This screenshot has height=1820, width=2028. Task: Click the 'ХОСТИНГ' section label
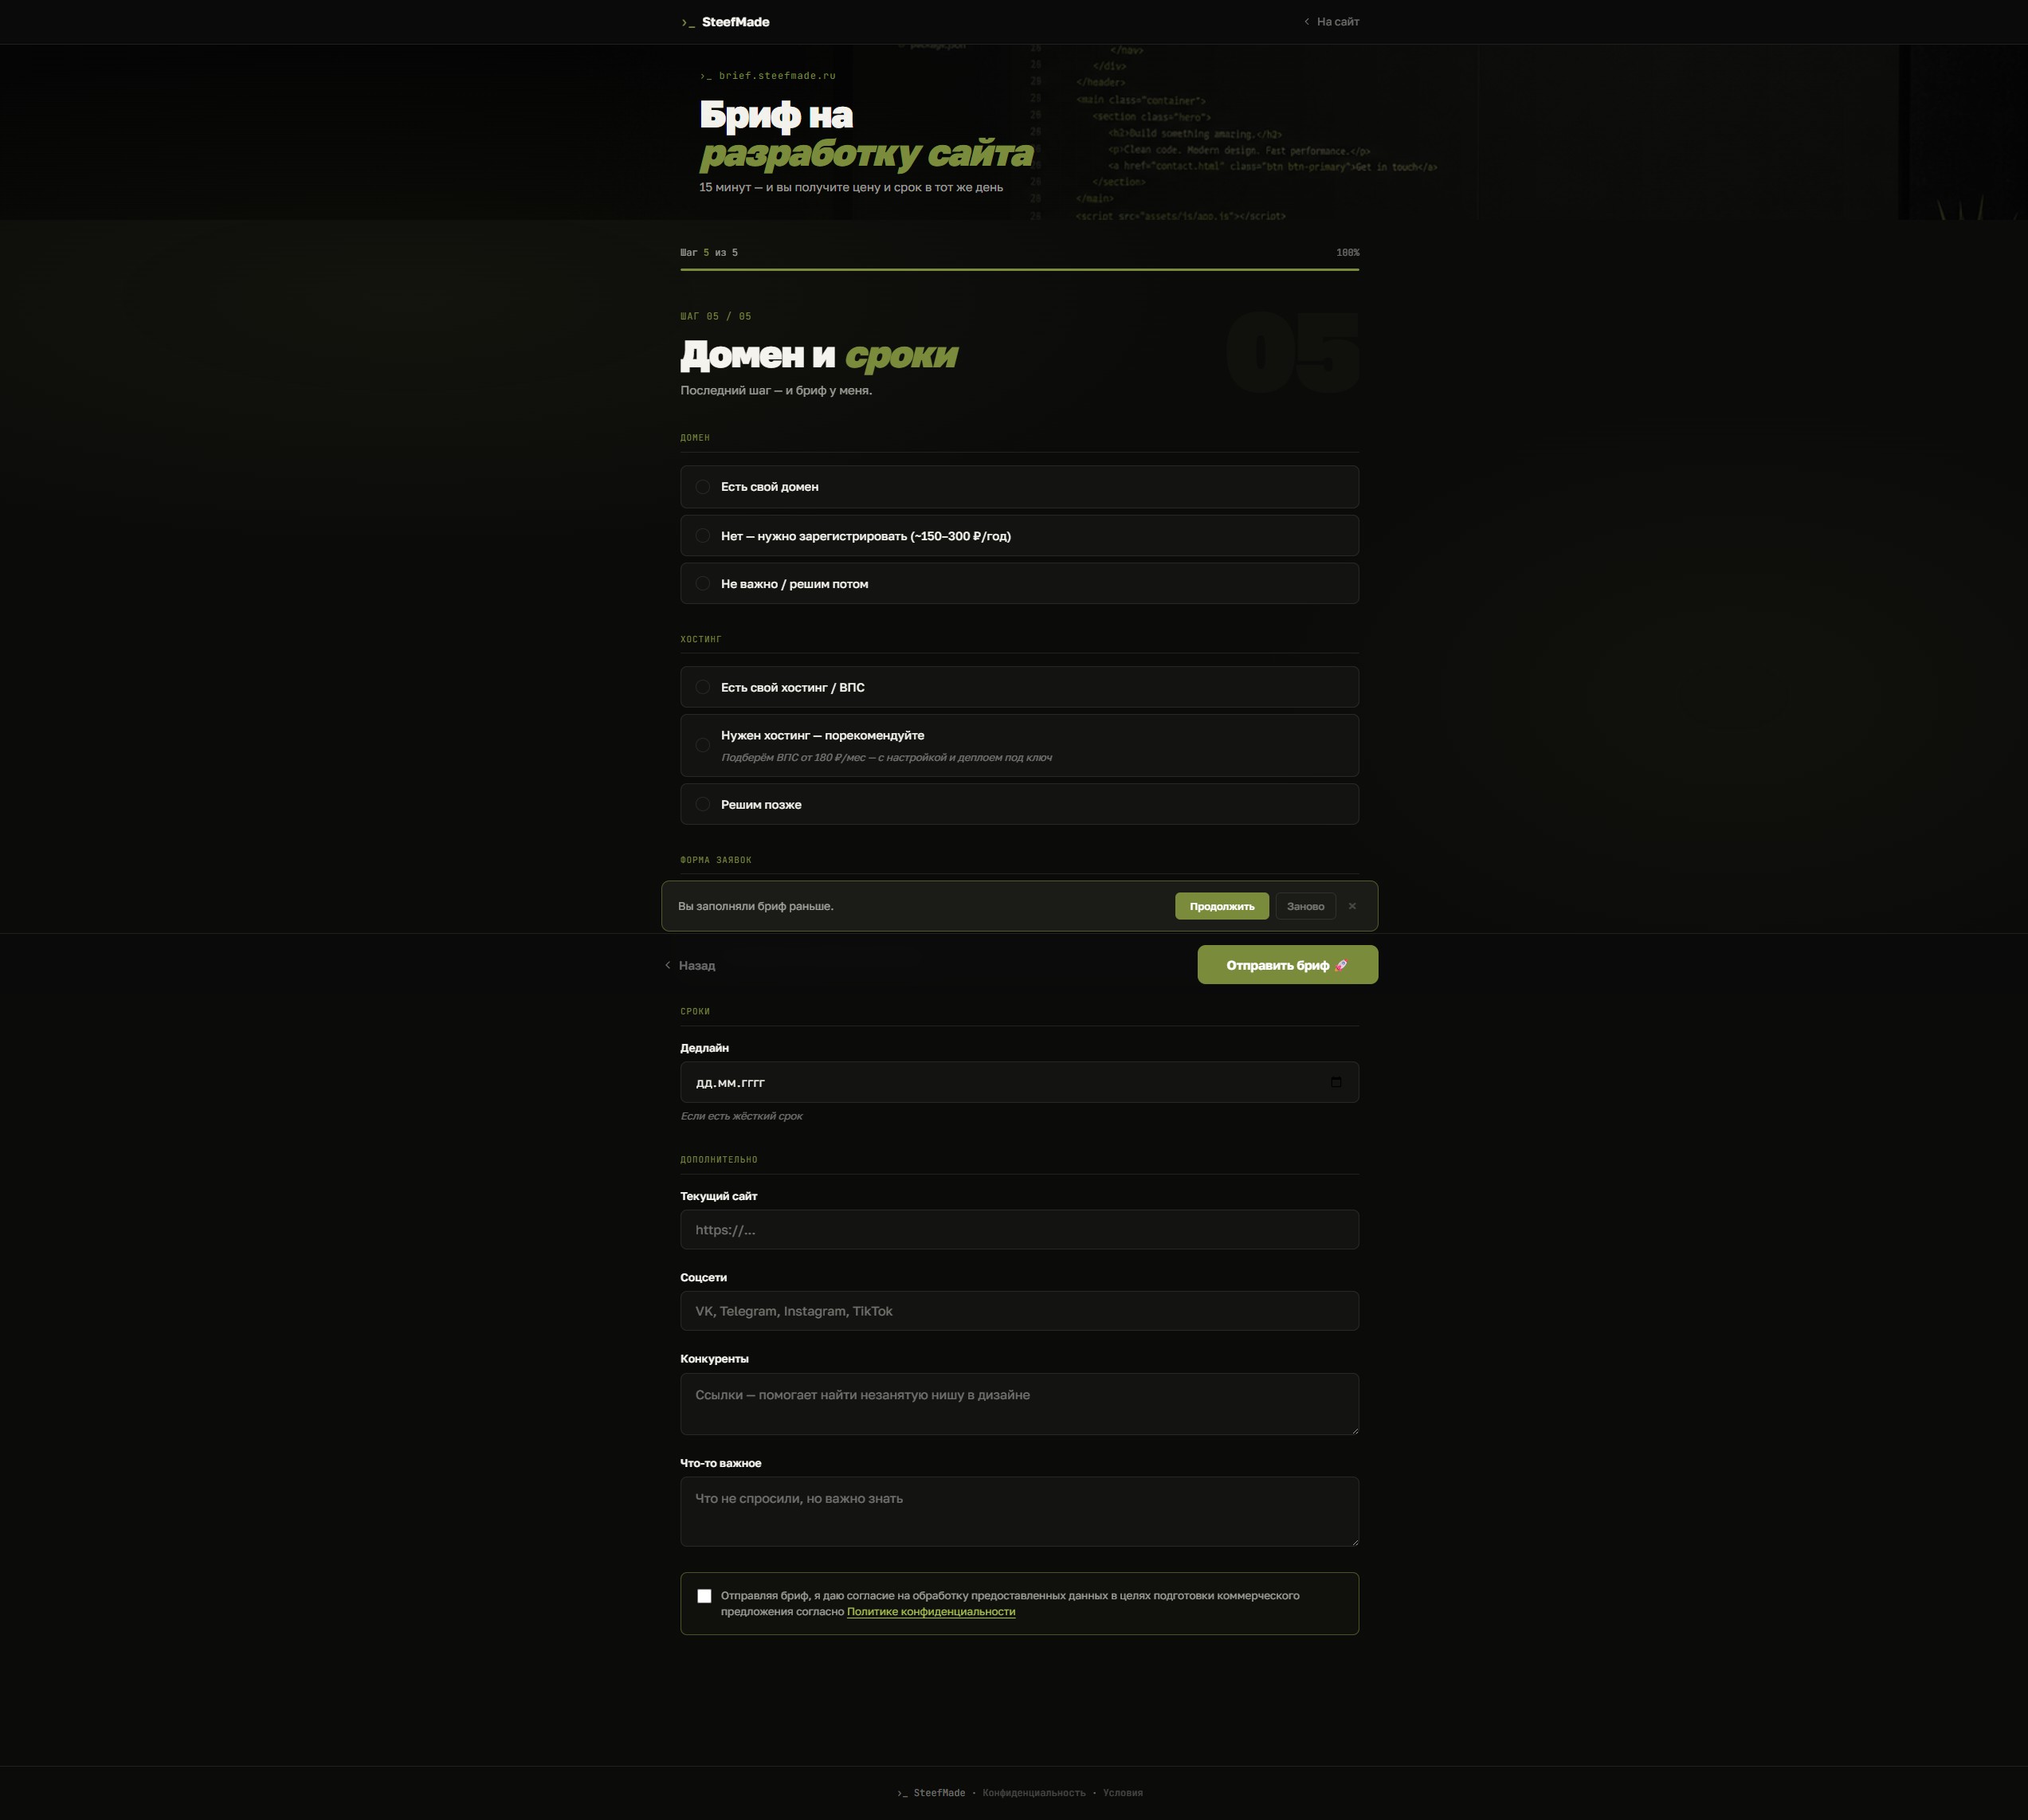[700, 639]
